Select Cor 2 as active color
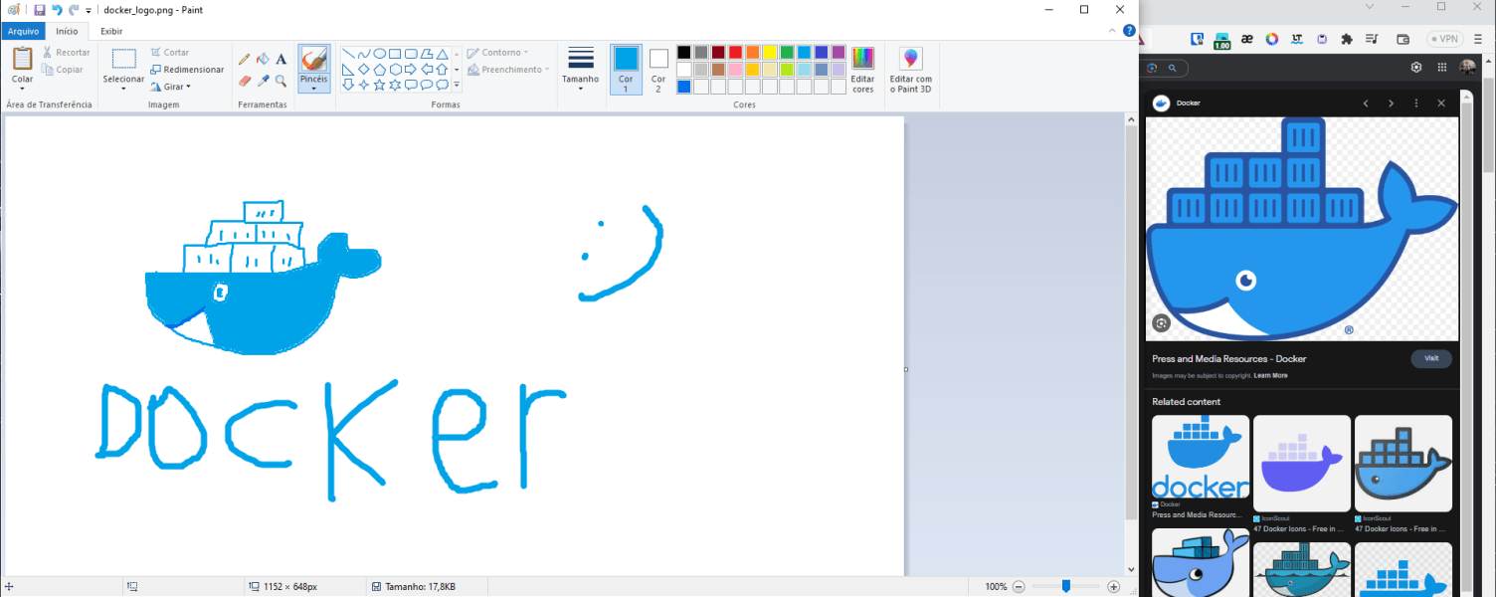 658,69
